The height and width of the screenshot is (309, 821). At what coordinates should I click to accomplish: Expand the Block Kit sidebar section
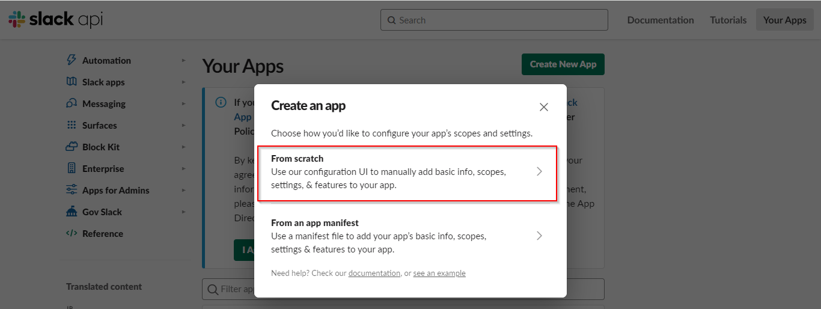pos(184,147)
